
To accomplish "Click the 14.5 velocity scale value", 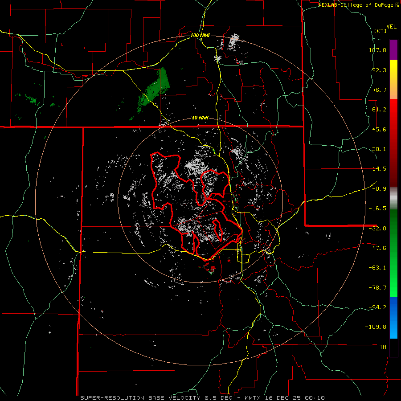I will coord(379,169).
